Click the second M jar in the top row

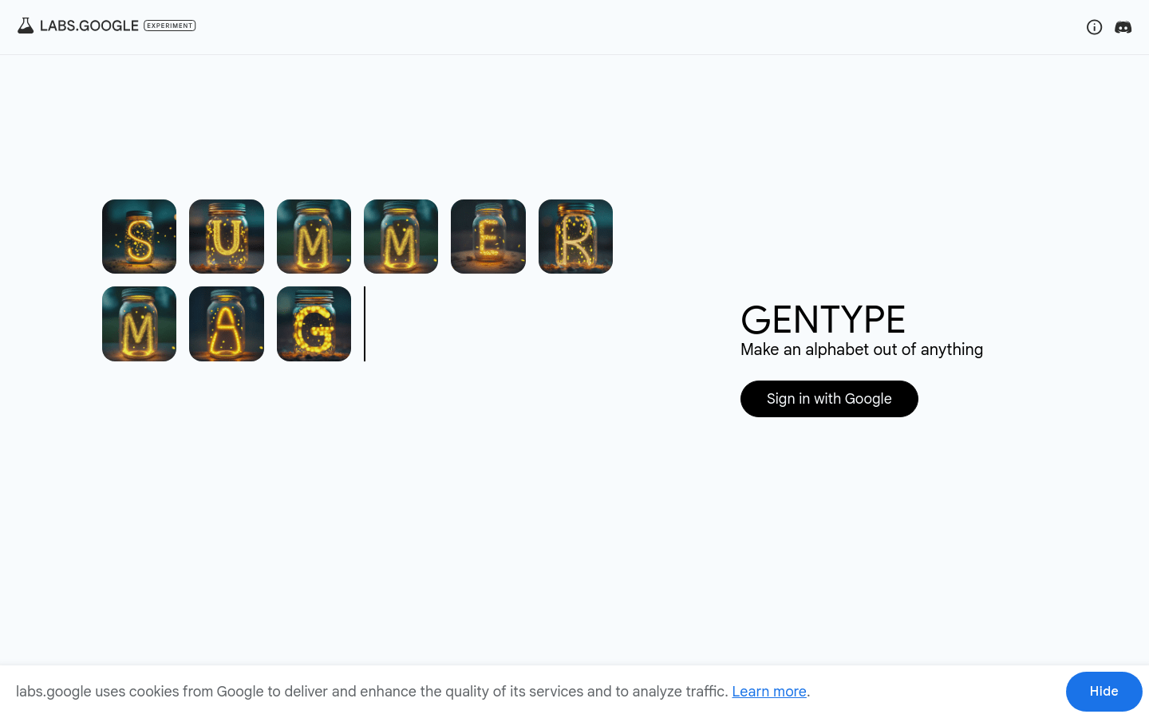[x=401, y=236]
